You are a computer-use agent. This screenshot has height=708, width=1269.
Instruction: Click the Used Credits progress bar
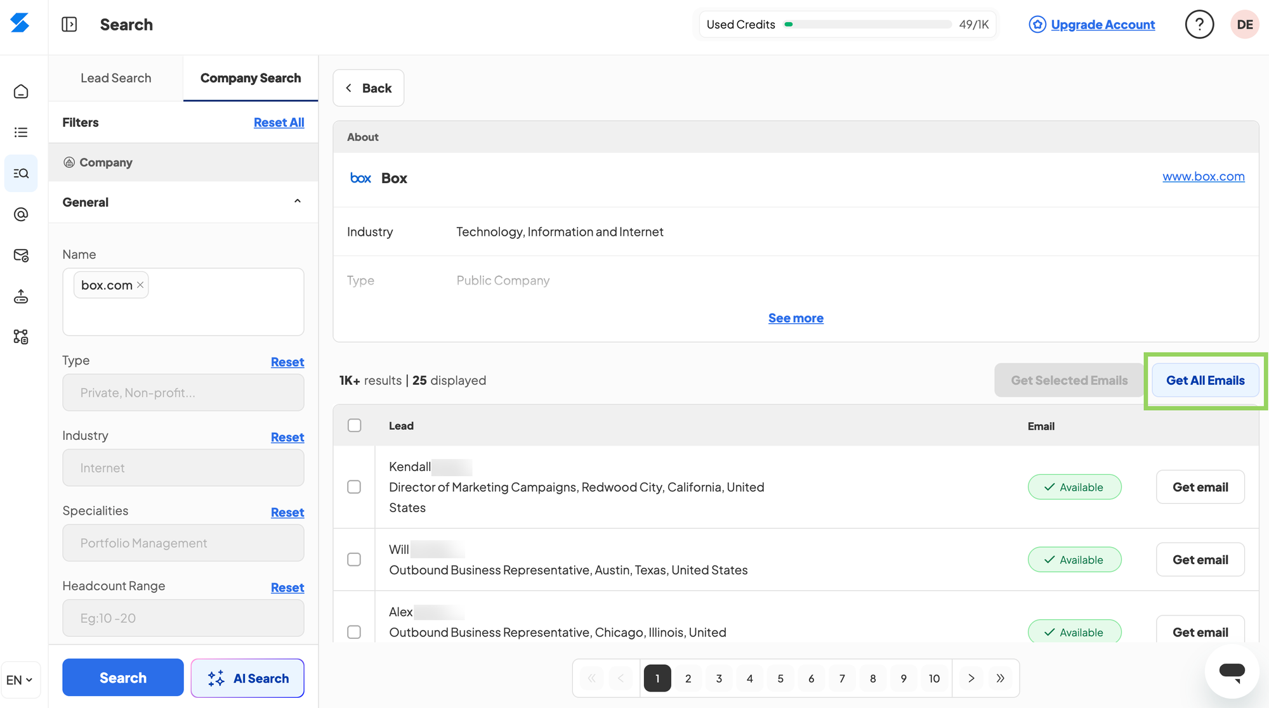click(x=868, y=24)
